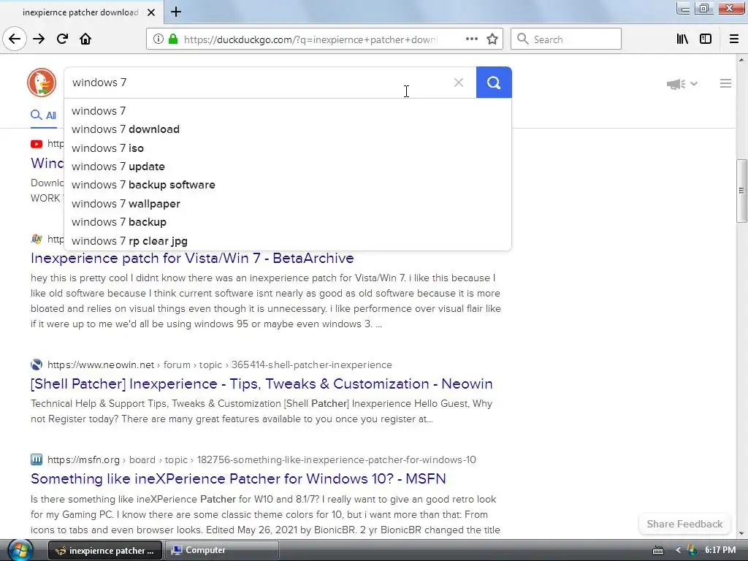The width and height of the screenshot is (748, 561).
Task: Open the Windows Start orb
Action: (20, 550)
